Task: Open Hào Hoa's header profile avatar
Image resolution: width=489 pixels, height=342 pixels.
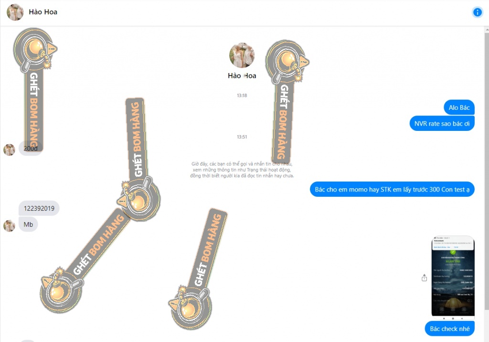Action: [x=15, y=12]
